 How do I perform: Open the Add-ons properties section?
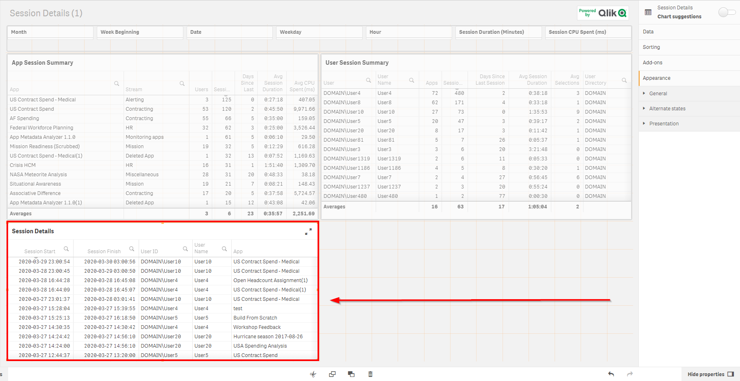pos(652,63)
